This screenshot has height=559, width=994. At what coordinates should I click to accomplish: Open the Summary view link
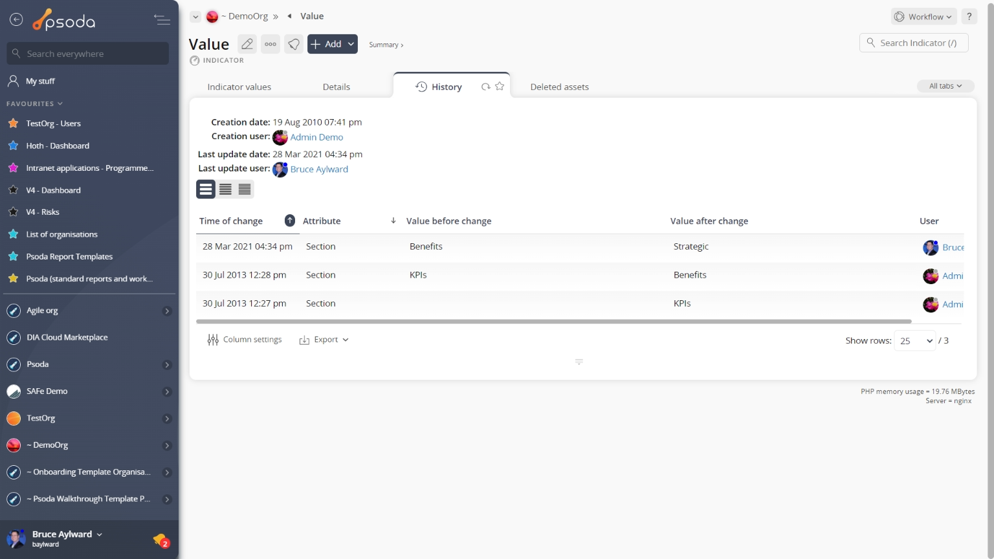[386, 45]
